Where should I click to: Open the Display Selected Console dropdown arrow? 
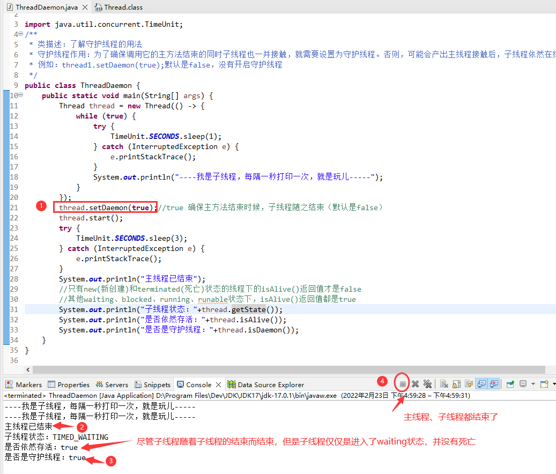point(532,384)
